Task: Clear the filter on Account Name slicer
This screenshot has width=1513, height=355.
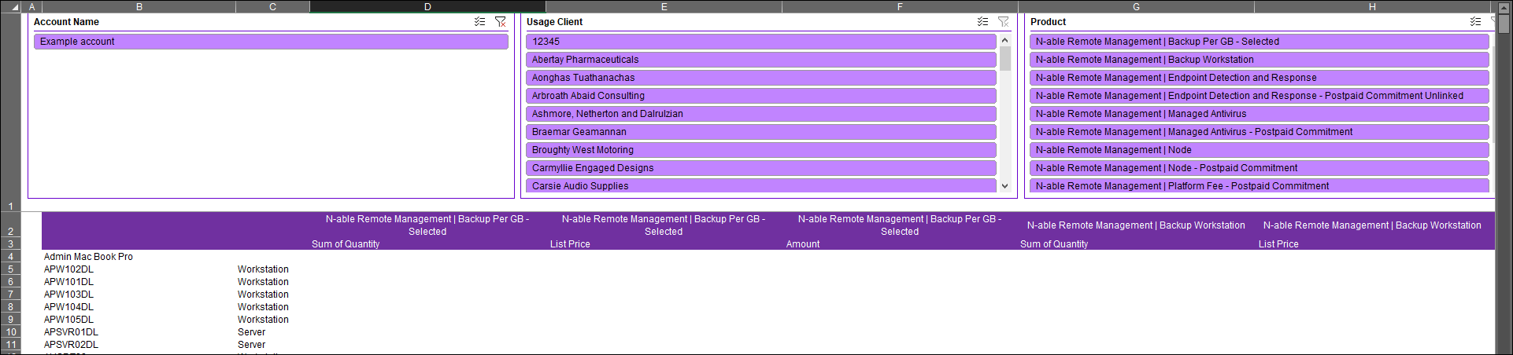Action: (x=500, y=22)
